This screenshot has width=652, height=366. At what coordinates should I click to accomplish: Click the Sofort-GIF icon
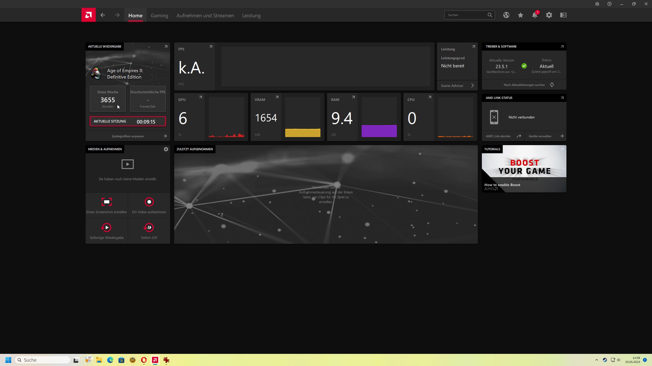[x=149, y=228]
